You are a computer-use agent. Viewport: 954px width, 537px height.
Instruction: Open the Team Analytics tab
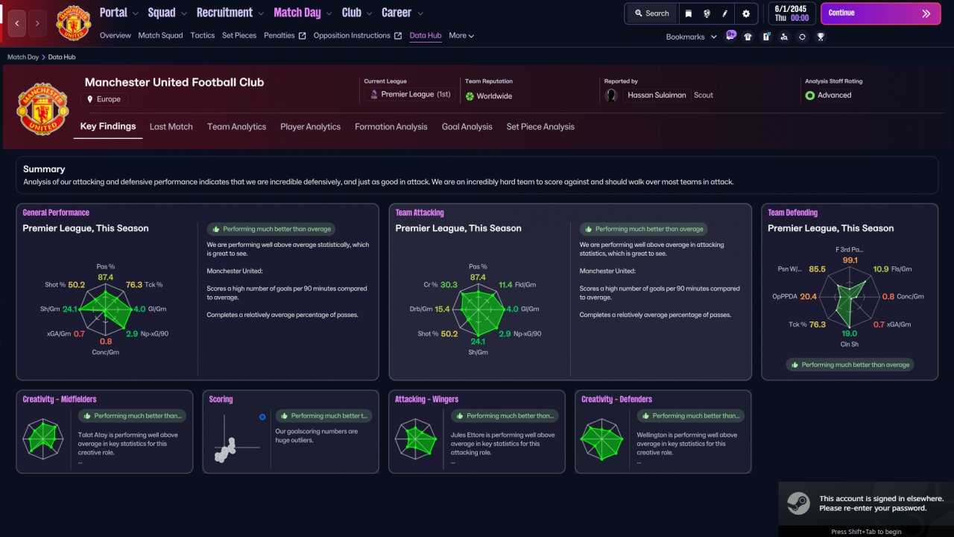click(236, 127)
